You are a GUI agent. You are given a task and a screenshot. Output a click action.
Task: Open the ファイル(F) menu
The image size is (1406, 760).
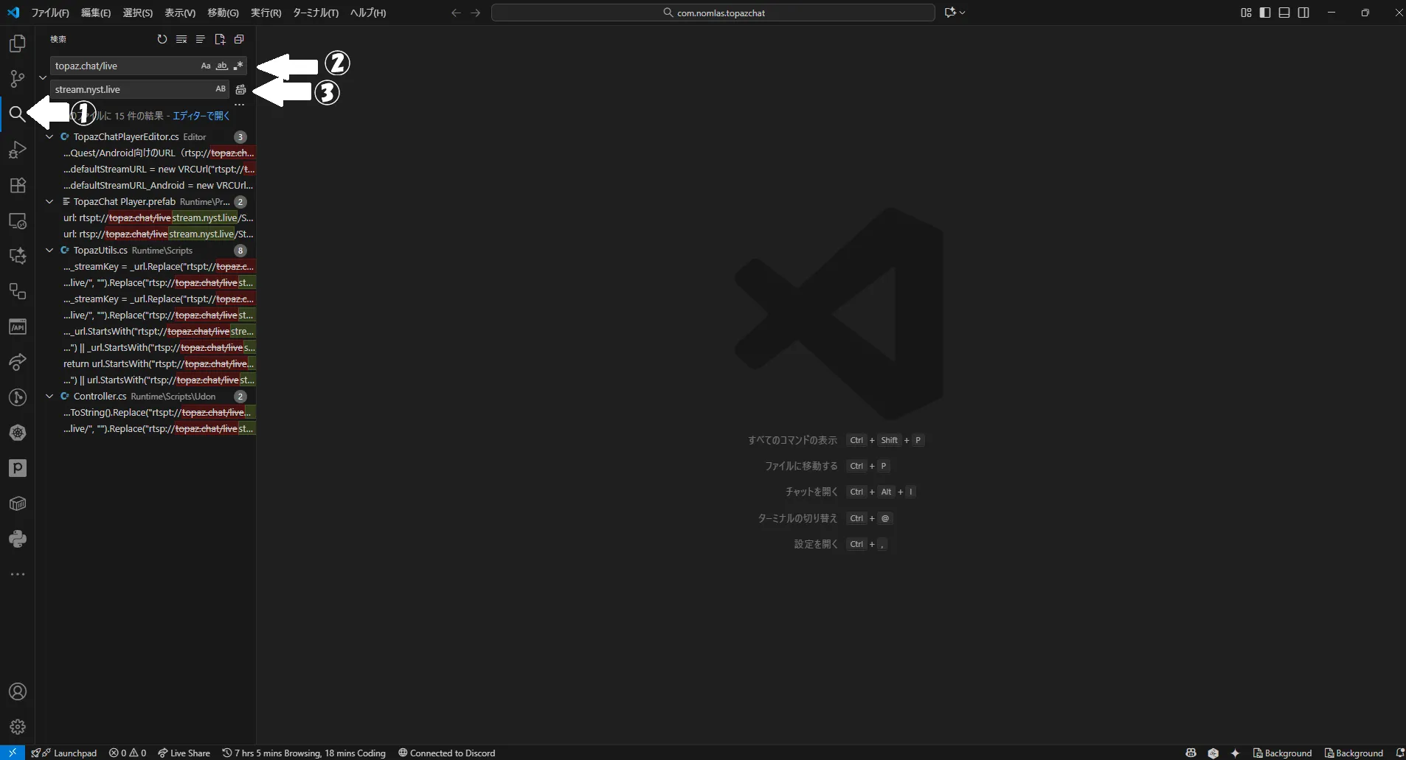[50, 13]
